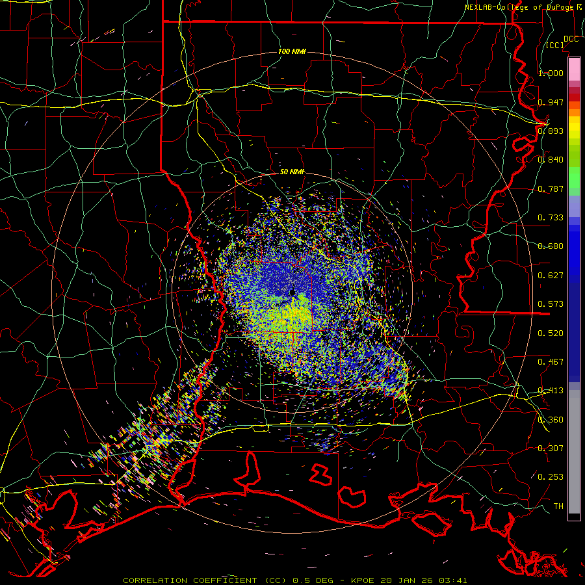Viewport: 585px width, 585px height.
Task: Select the 0.253 scale value
Action: [551, 477]
